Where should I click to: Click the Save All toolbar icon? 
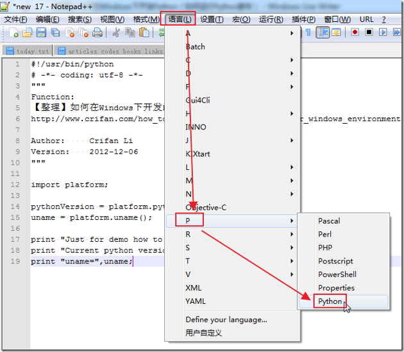pyautogui.click(x=55, y=33)
